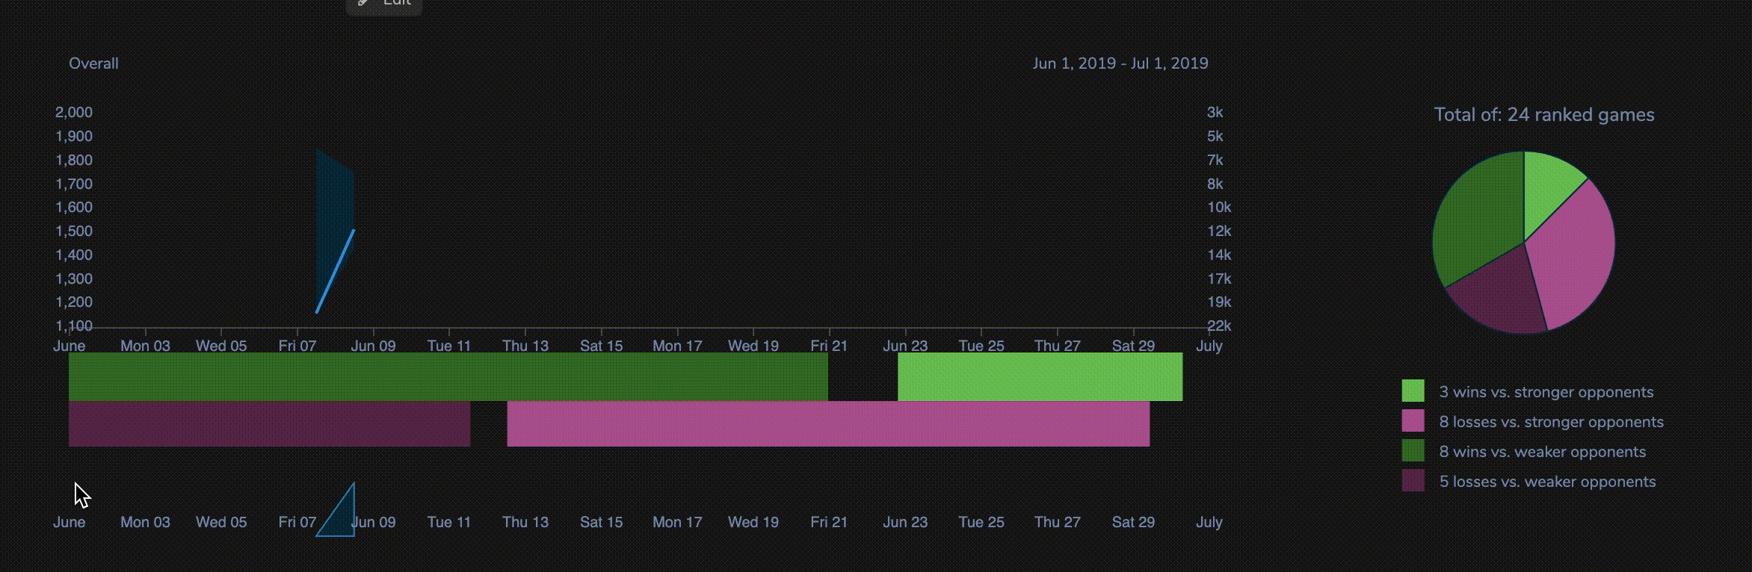The height and width of the screenshot is (572, 1752).
Task: Click the '5k' rank axis label
Action: coord(1215,136)
